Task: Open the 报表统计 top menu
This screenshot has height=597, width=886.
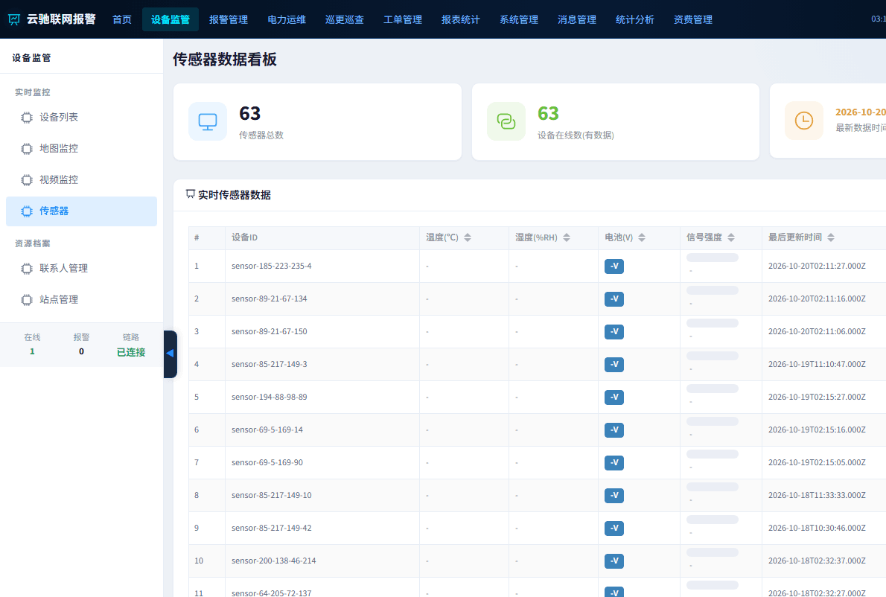Action: pyautogui.click(x=461, y=20)
